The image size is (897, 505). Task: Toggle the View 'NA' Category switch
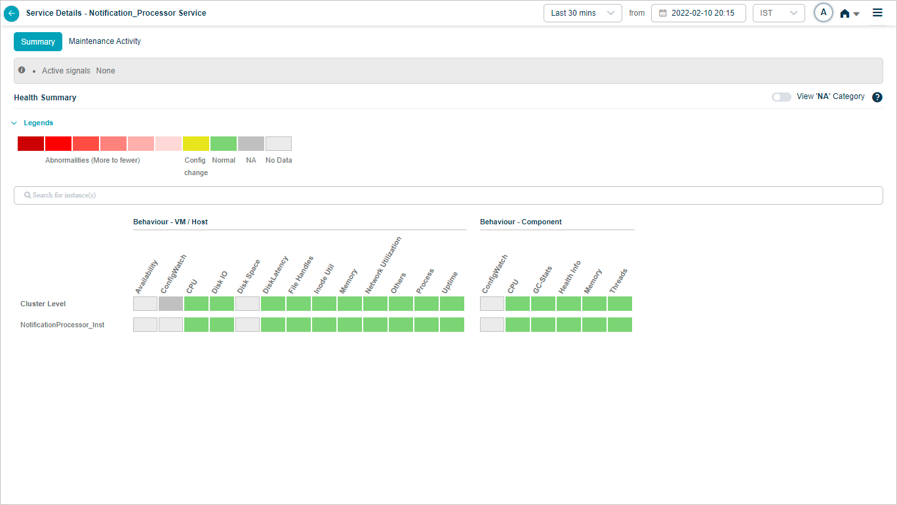click(x=781, y=97)
